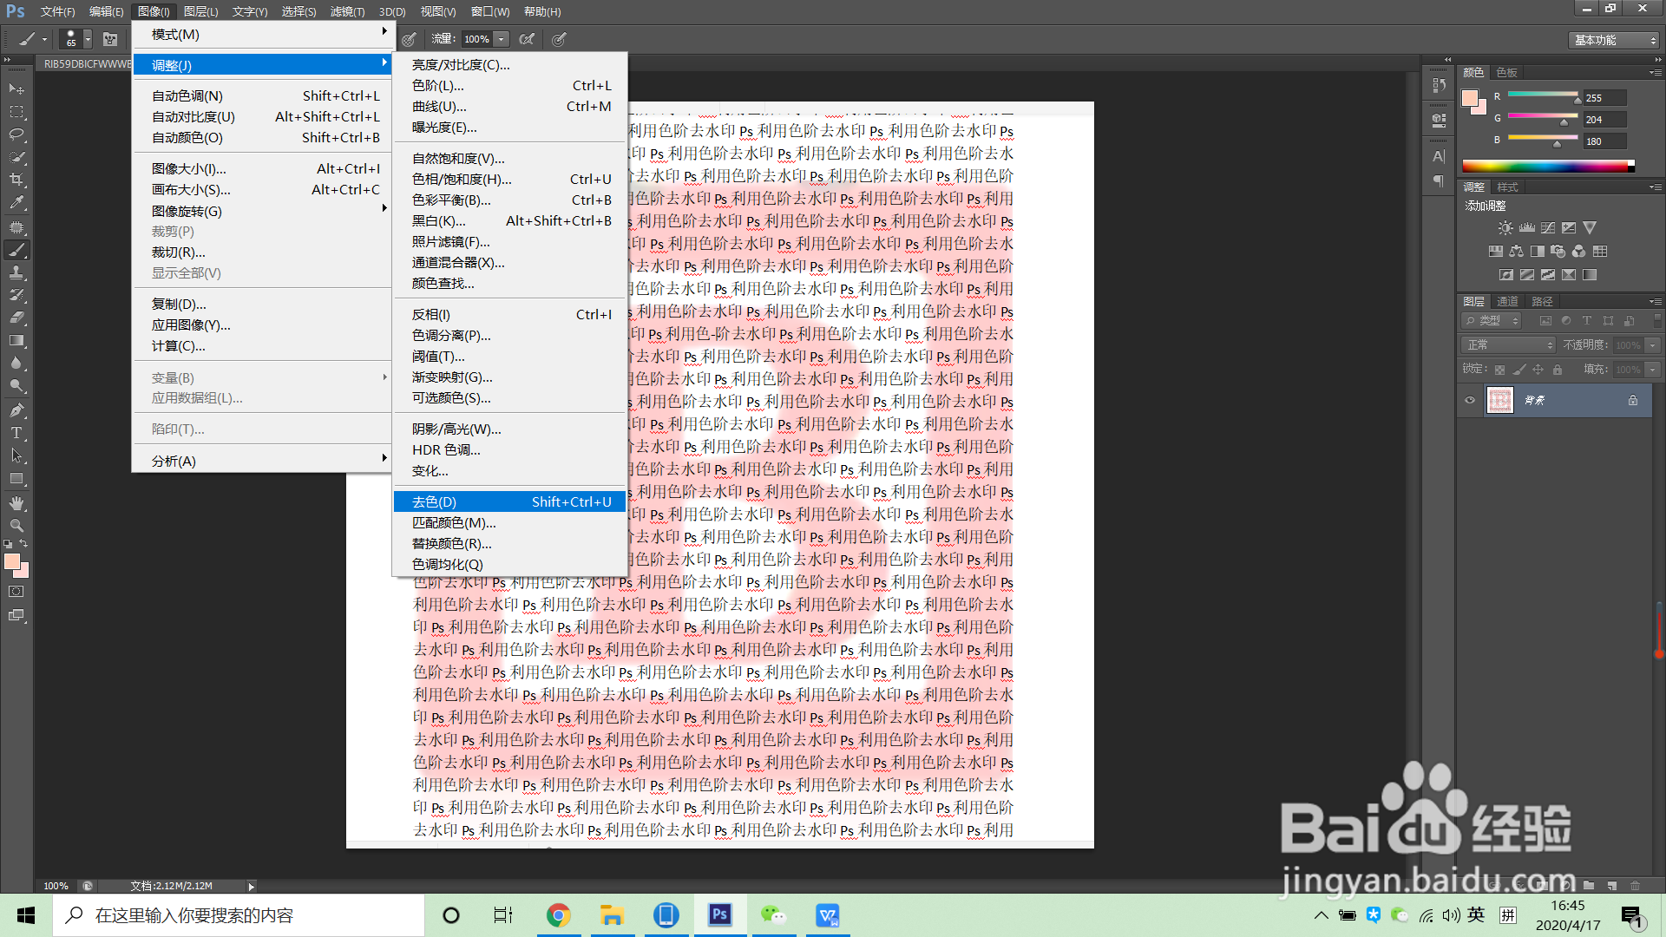Add a Photo Filter adjustment icon

coord(1558,252)
